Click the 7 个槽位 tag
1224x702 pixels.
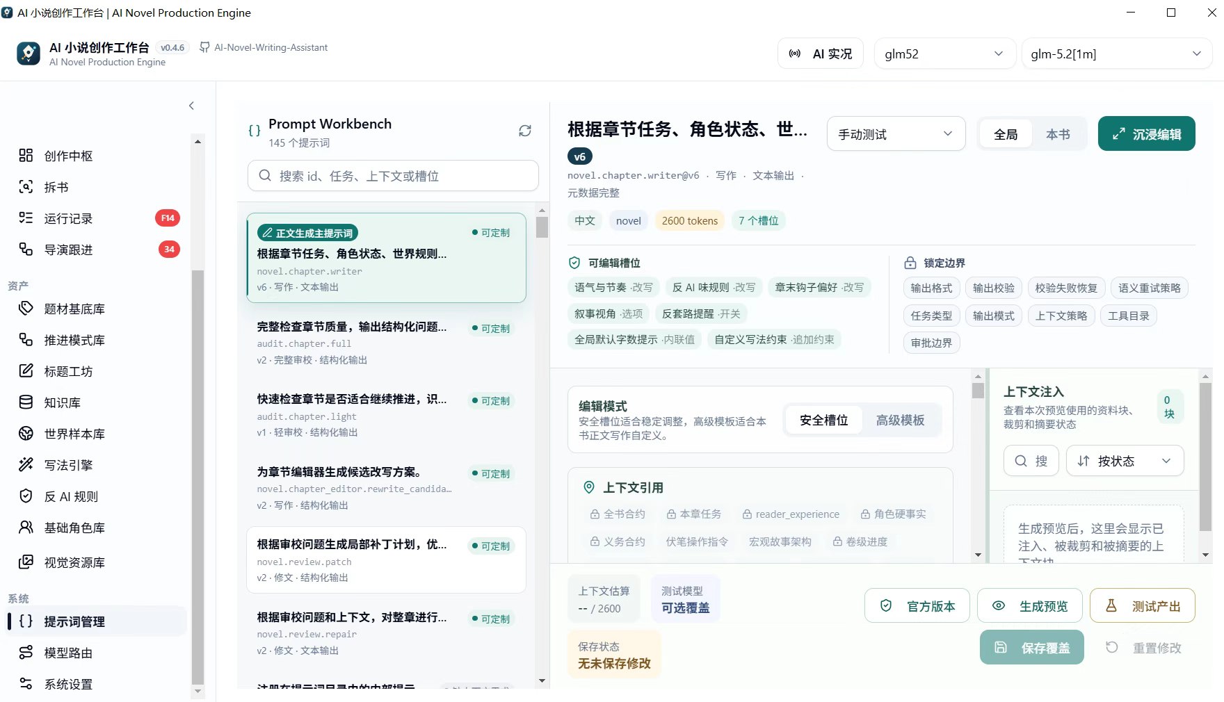[759, 220]
